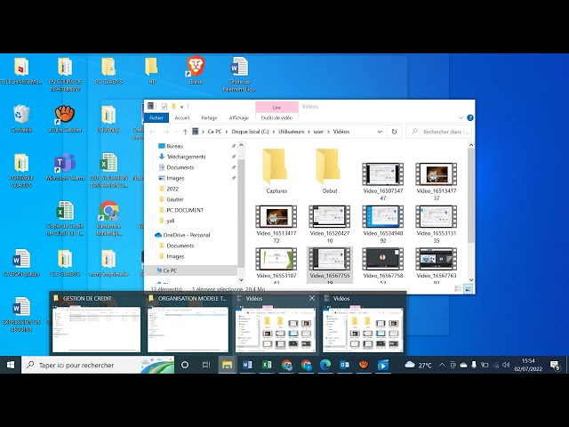The height and width of the screenshot is (427, 569).
Task: Open quick access toolbar customize dropdown
Action: (181, 106)
